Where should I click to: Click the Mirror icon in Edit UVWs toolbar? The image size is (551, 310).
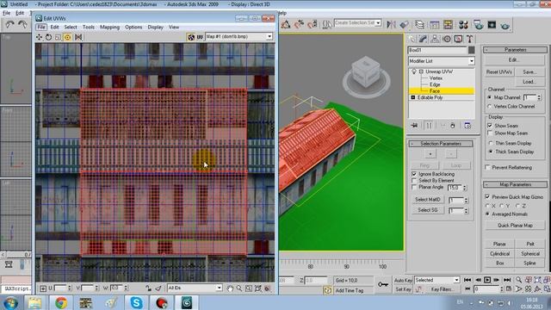pos(78,37)
